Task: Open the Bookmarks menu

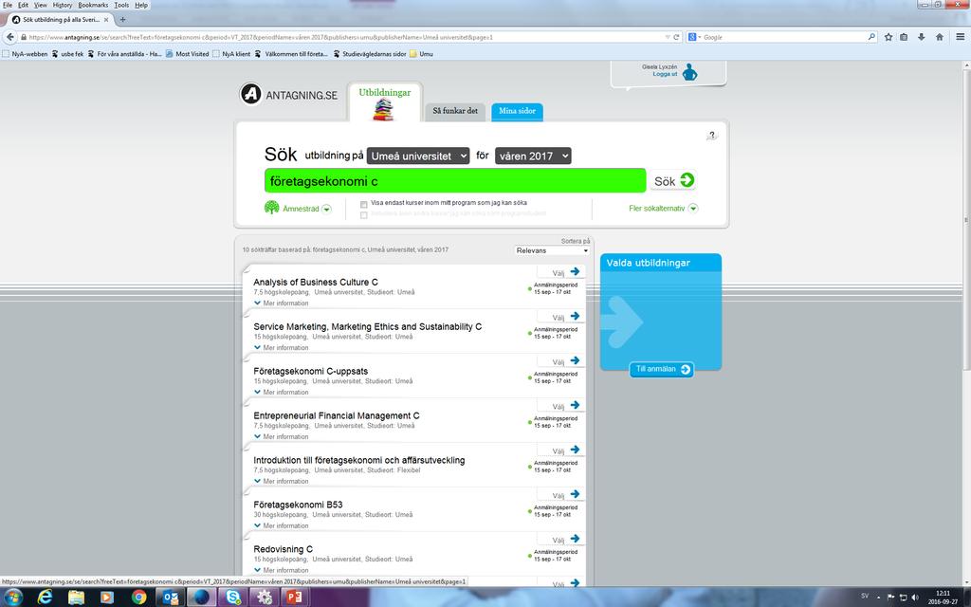Action: pyautogui.click(x=93, y=5)
